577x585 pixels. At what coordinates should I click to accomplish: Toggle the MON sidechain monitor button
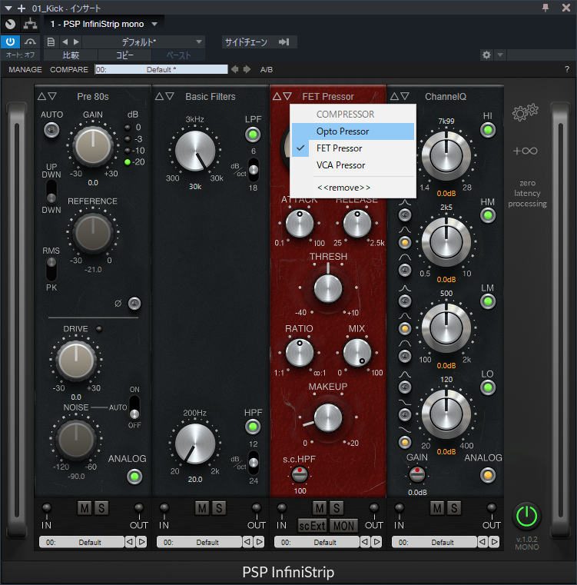[x=343, y=526]
